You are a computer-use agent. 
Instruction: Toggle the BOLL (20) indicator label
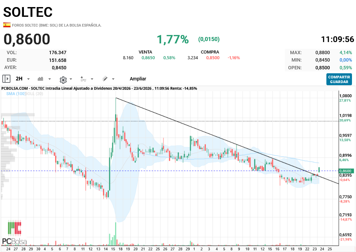tap(34, 94)
